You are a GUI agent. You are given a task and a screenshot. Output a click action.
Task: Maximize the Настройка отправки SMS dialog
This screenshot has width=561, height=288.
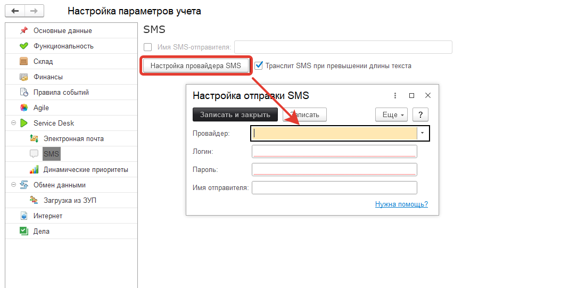click(x=411, y=95)
